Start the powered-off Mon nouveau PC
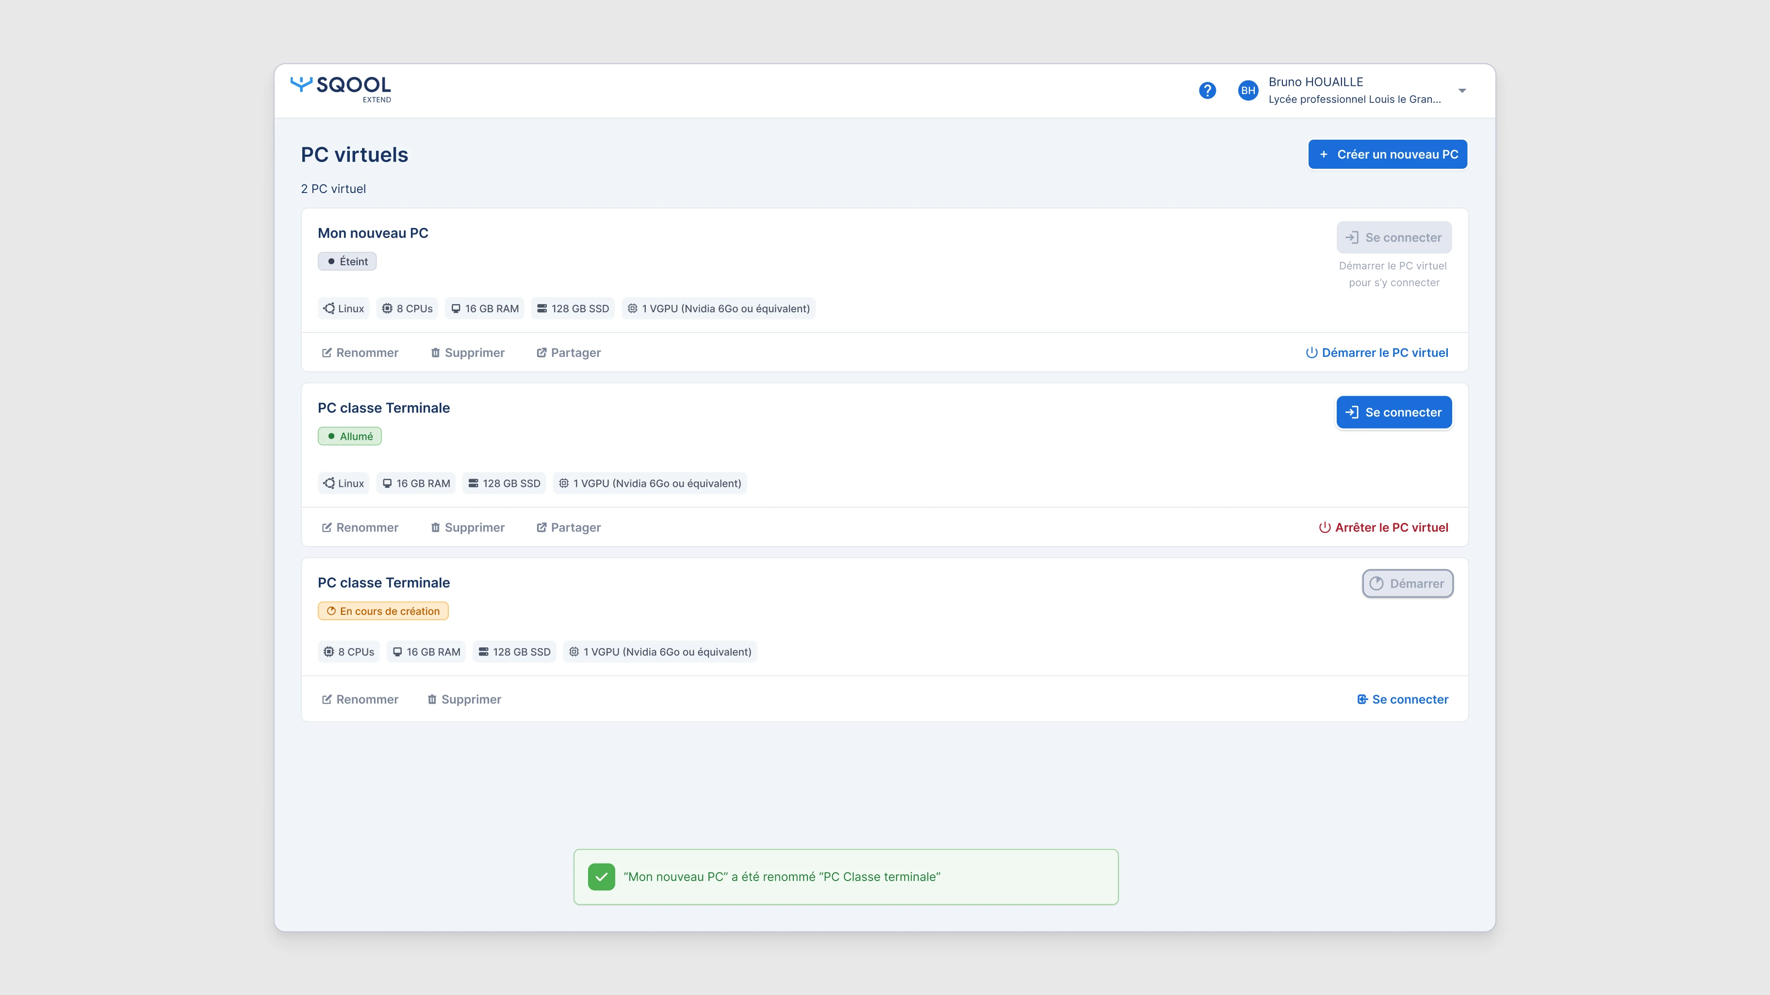This screenshot has width=1770, height=995. tap(1385, 352)
